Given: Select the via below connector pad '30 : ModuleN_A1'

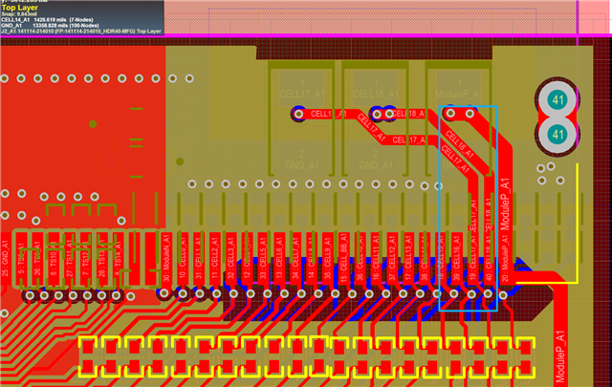Looking at the screenshot, I should point(164,293).
